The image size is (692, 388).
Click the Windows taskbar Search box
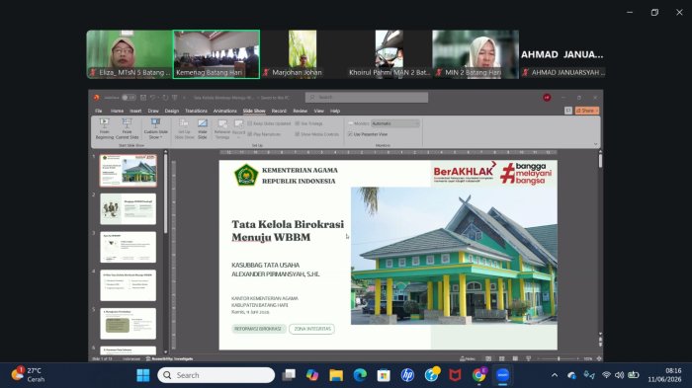click(216, 375)
